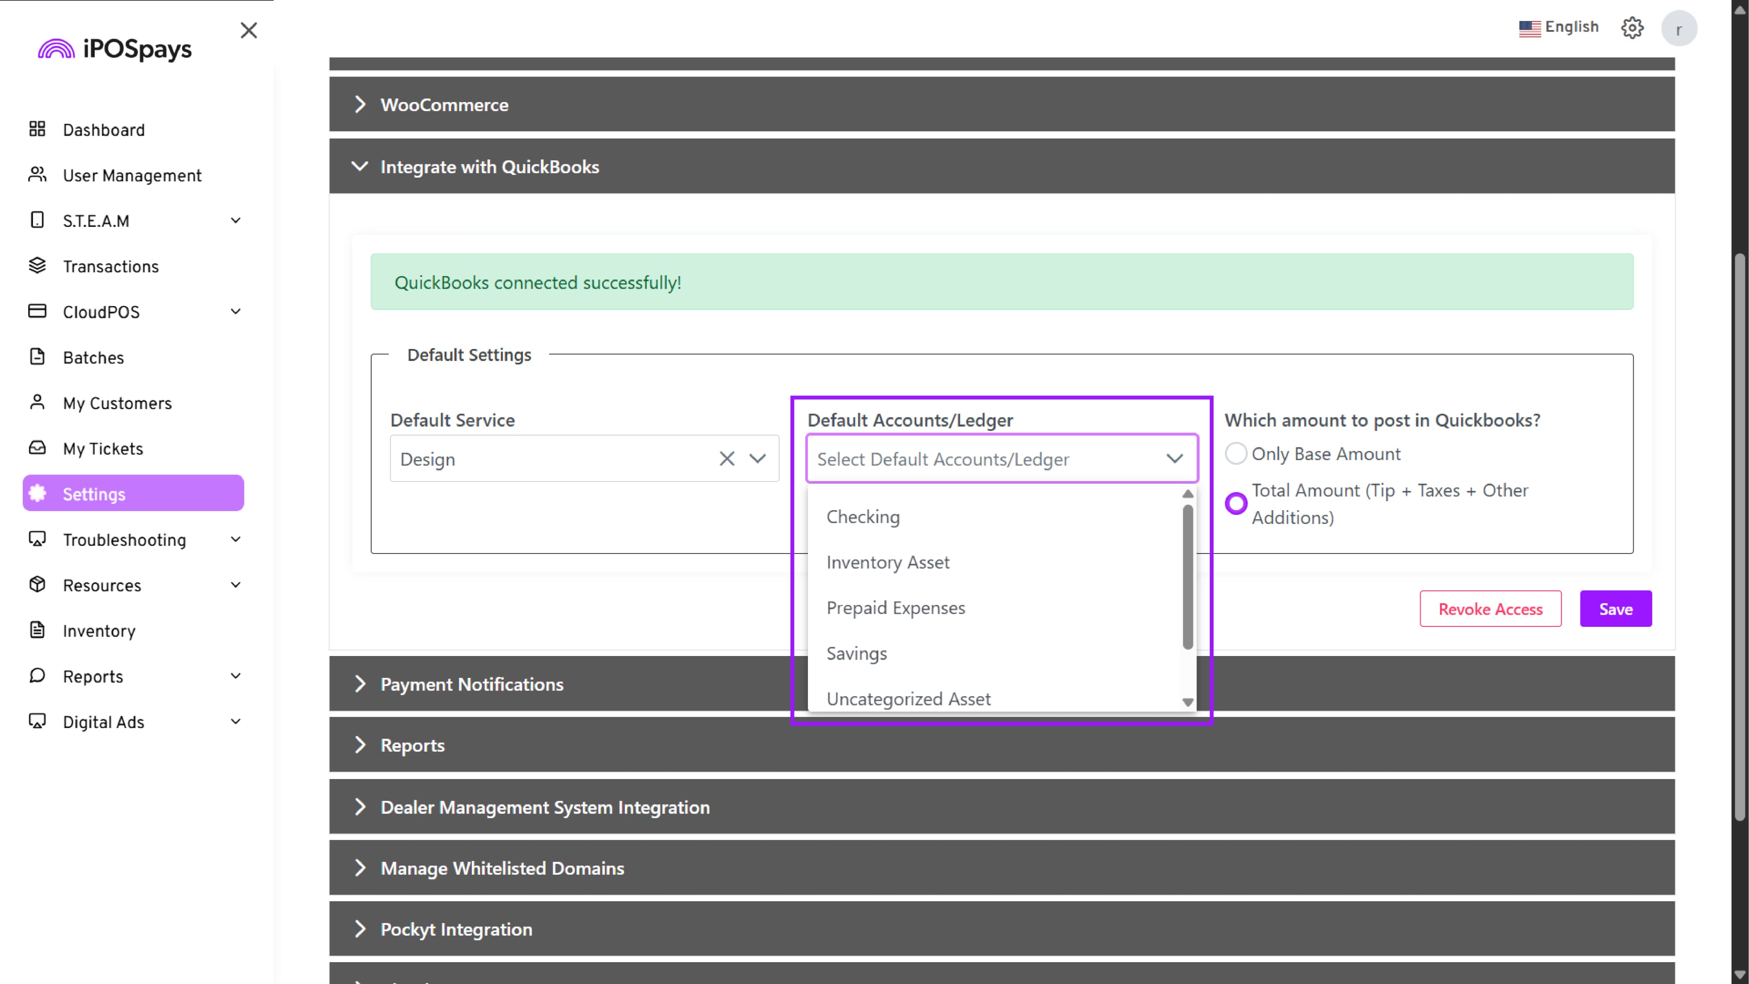The image size is (1749, 984).
Task: Click the Save button
Action: point(1615,609)
